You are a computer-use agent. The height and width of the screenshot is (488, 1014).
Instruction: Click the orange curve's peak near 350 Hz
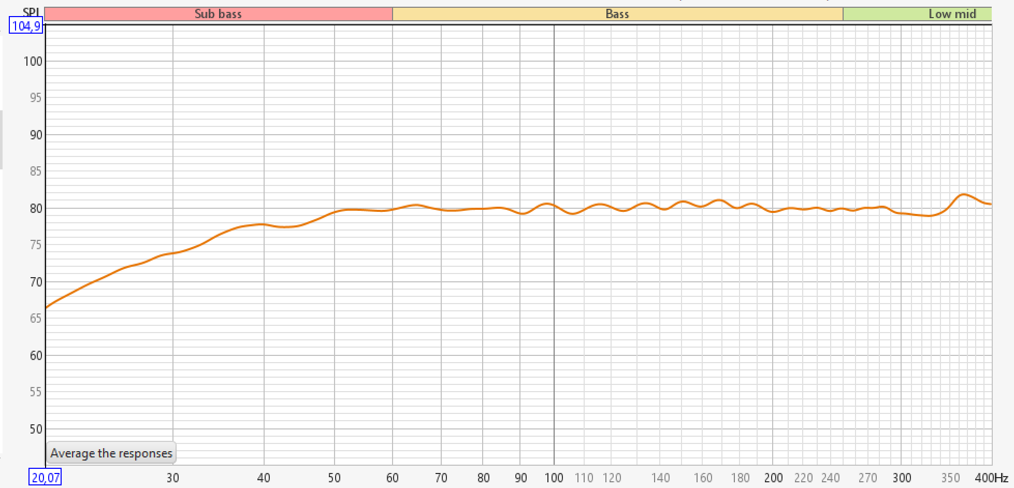click(x=963, y=195)
